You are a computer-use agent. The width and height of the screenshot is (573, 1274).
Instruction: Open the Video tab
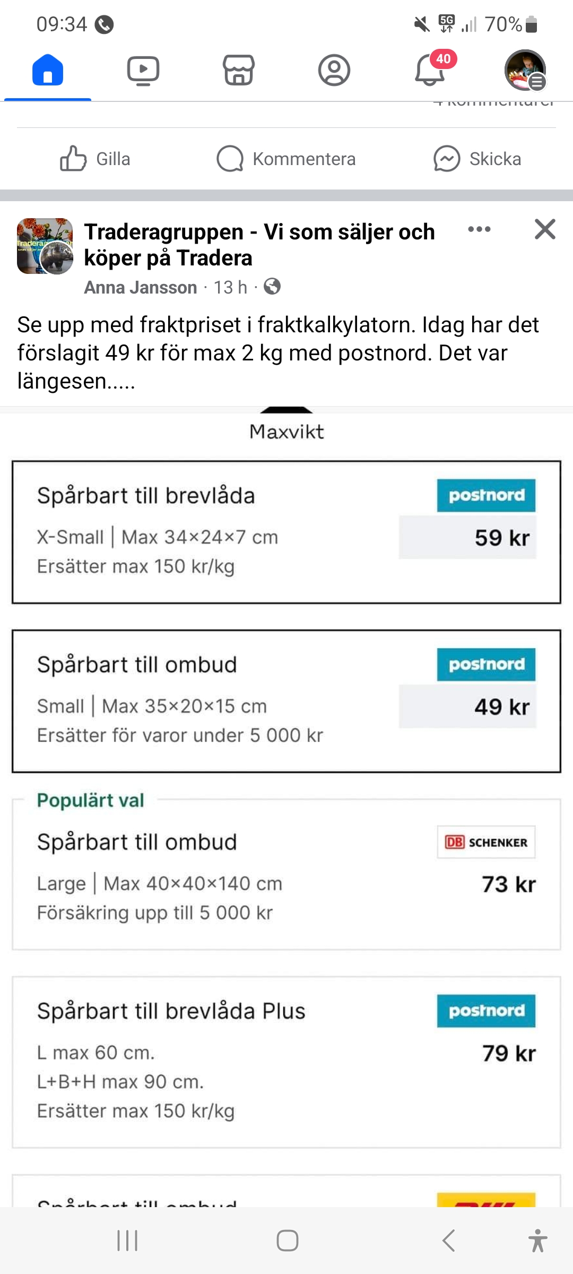point(143,70)
